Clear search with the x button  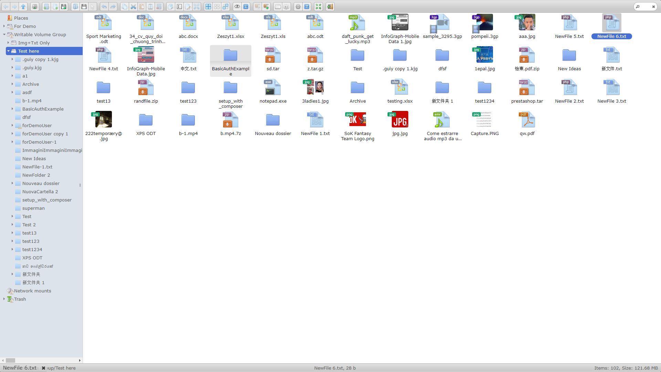click(x=653, y=7)
